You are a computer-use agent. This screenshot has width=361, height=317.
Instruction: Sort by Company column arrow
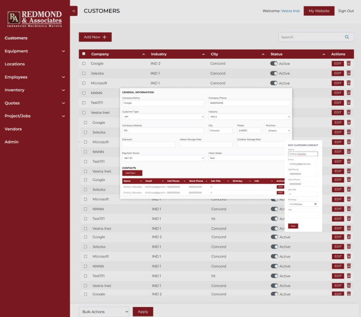[x=143, y=54]
